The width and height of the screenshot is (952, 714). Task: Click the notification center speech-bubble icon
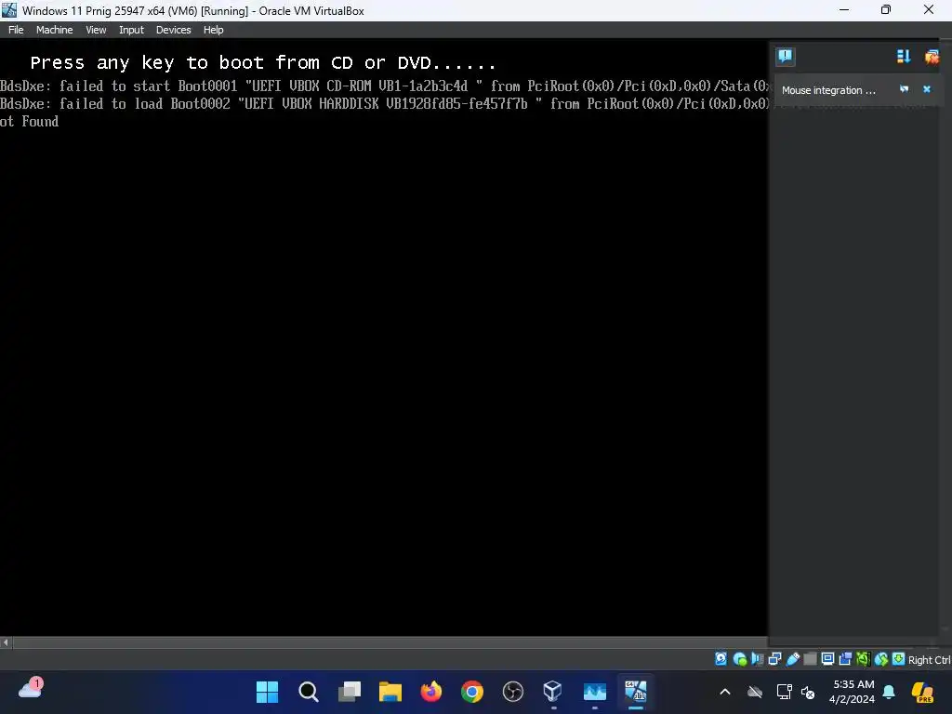(785, 57)
